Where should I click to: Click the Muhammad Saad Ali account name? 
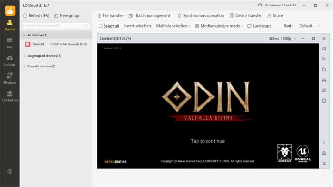[280, 5]
